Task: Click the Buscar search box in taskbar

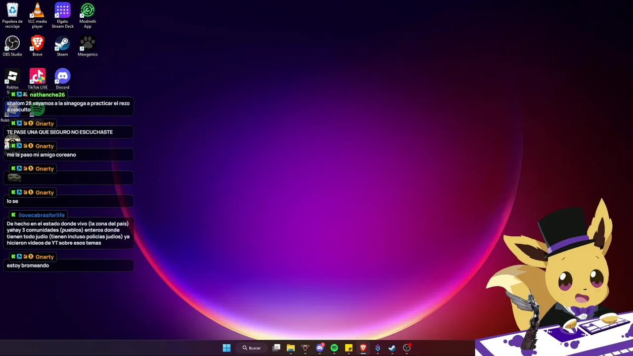Action: (x=251, y=348)
